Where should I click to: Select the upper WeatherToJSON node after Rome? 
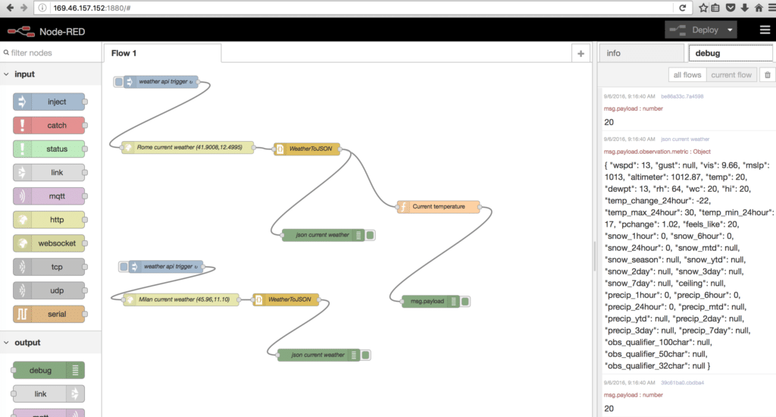307,149
